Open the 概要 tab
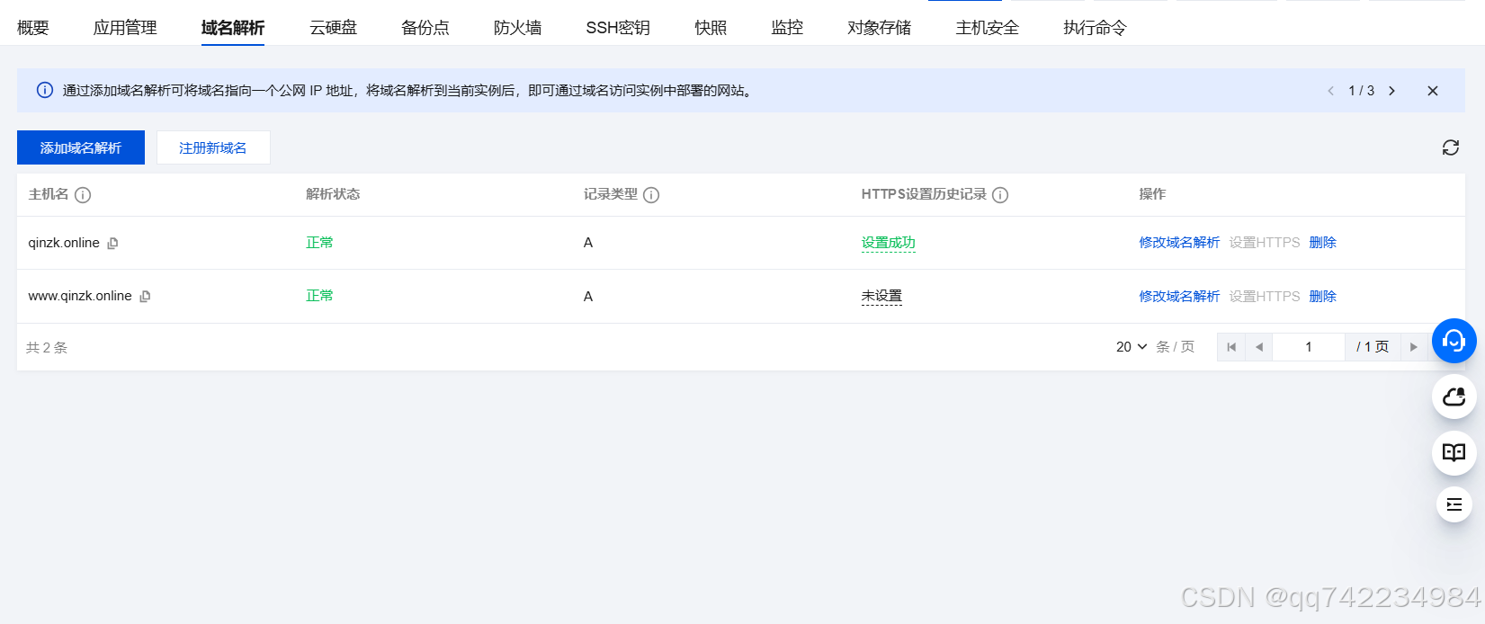Viewport: 1485px width, 624px height. (33, 28)
